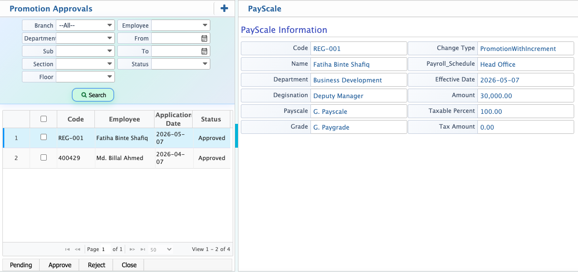The image size is (578, 272).
Task: Click the Deputy Manager designation value
Action: point(338,96)
